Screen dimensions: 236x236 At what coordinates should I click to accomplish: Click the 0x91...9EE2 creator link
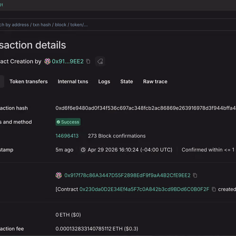pos(67,61)
